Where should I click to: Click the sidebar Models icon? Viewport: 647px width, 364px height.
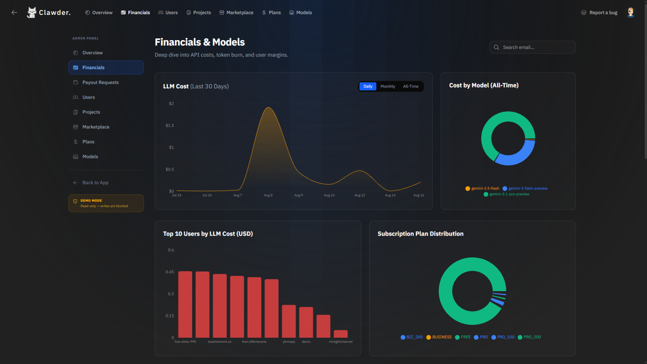point(75,156)
